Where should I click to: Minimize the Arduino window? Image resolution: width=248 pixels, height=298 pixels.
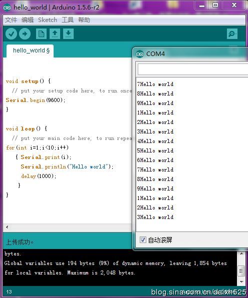(x=202, y=5)
